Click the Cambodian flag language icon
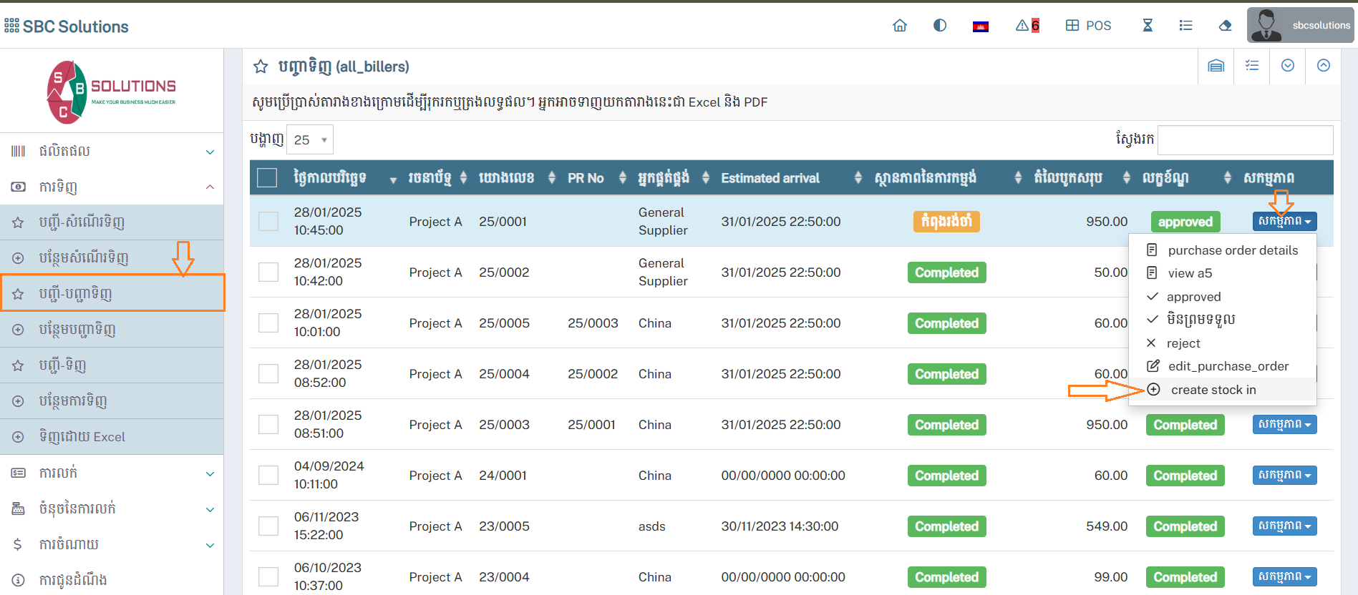Screen dimensions: 1358x595 [x=981, y=26]
